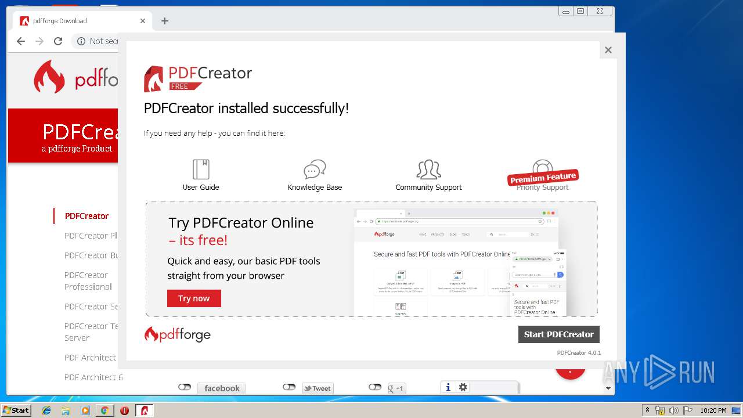Open Windows Explorer folder from taskbar
Screen dimensions: 743x418
(x=66, y=410)
